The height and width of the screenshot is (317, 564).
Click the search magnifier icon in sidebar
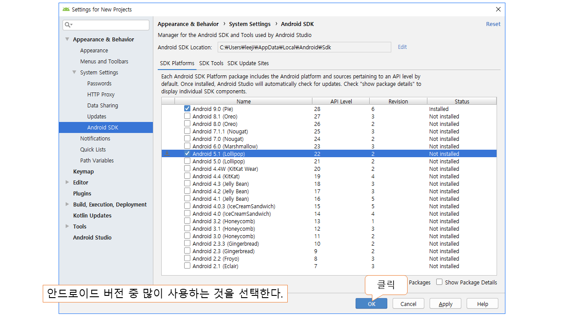(68, 25)
